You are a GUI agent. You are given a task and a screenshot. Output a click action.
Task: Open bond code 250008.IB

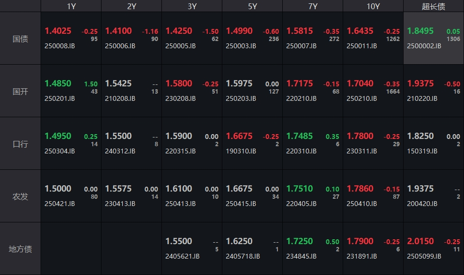click(59, 46)
